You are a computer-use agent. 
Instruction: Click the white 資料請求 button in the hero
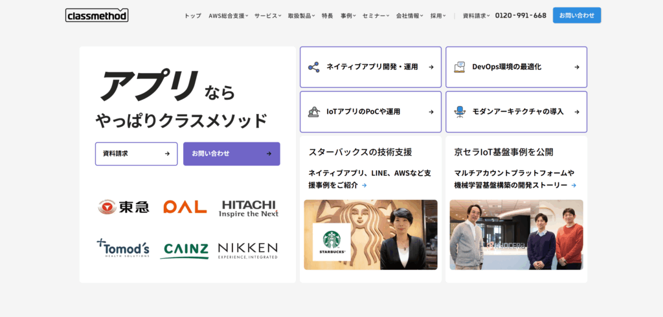click(136, 154)
